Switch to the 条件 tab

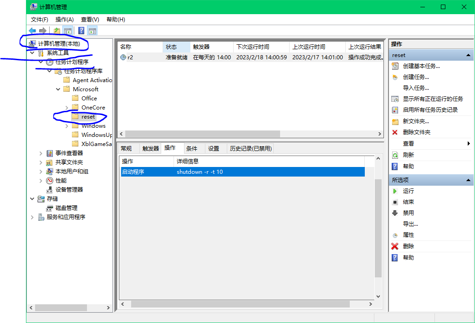(192, 148)
